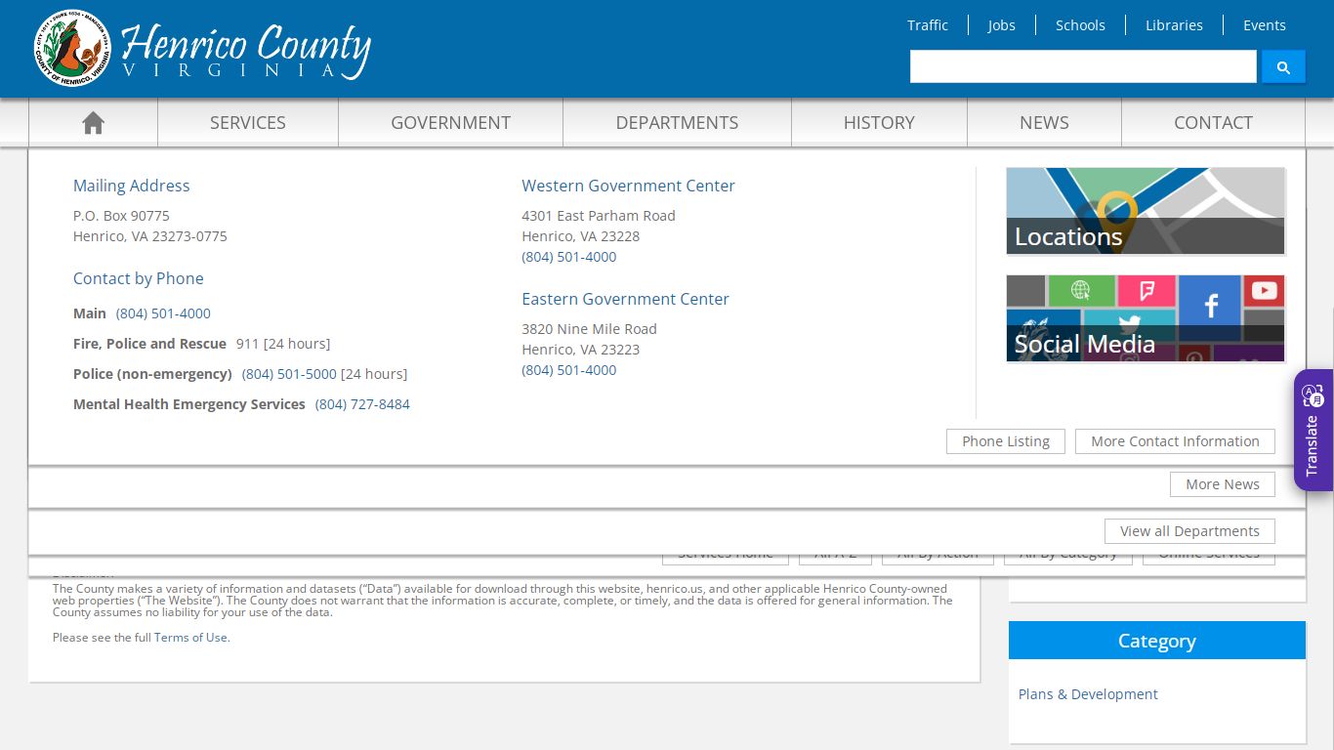The image size is (1334, 750).
Task: Open the News menu
Action: (1044, 122)
